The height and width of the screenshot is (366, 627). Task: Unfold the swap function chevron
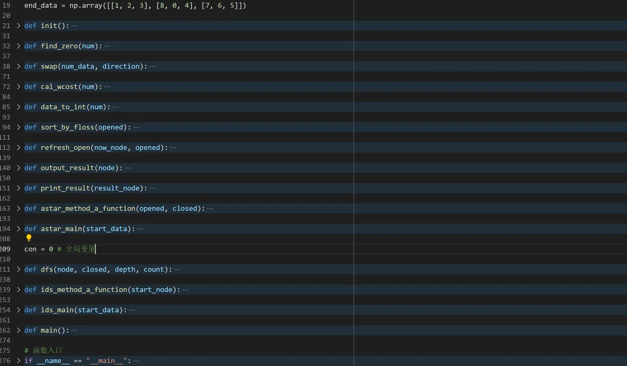(x=18, y=66)
